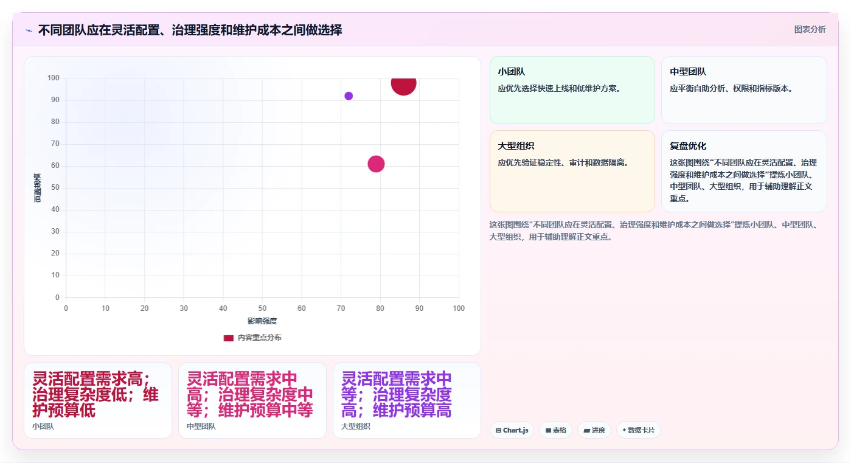This screenshot has height=463, width=851.
Task: Click the 中型团队 caption under pink stat
Action: 201,426
